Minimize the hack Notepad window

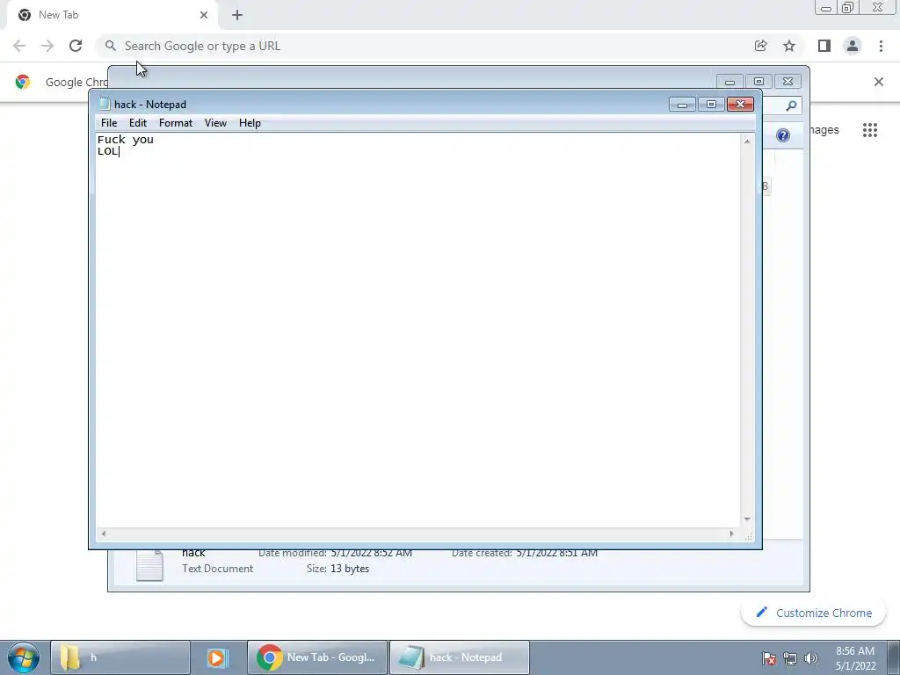pos(682,105)
